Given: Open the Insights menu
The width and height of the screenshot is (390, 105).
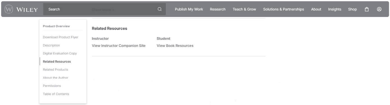Looking at the screenshot, I should pyautogui.click(x=335, y=9).
